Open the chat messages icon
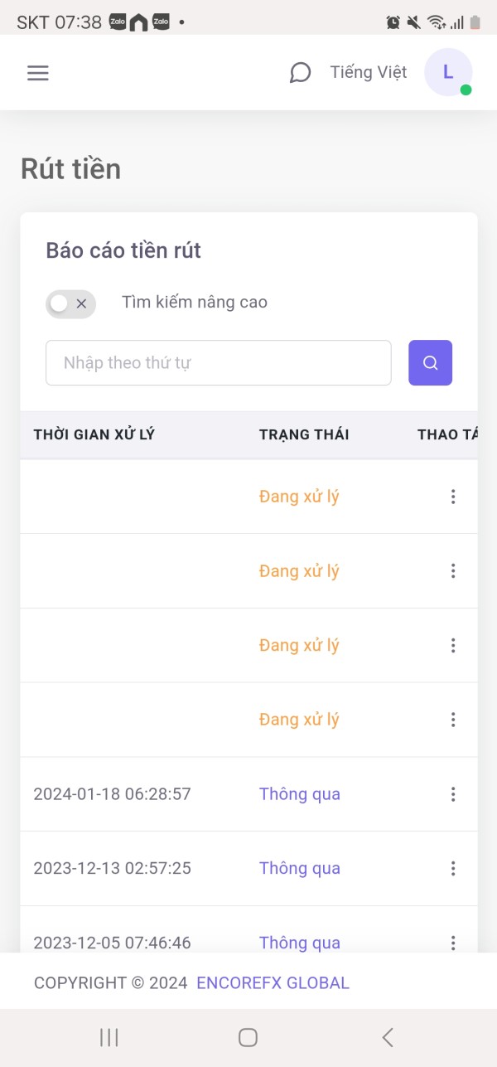This screenshot has height=1067, width=497. (300, 73)
